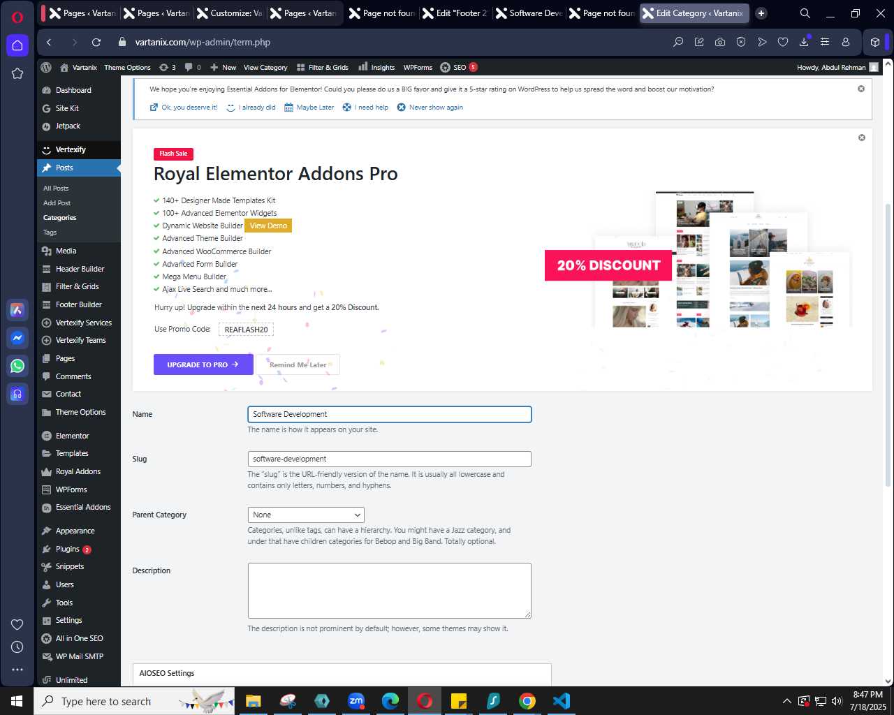The image size is (894, 715).
Task: Open Google Chrome from taskbar
Action: [527, 701]
